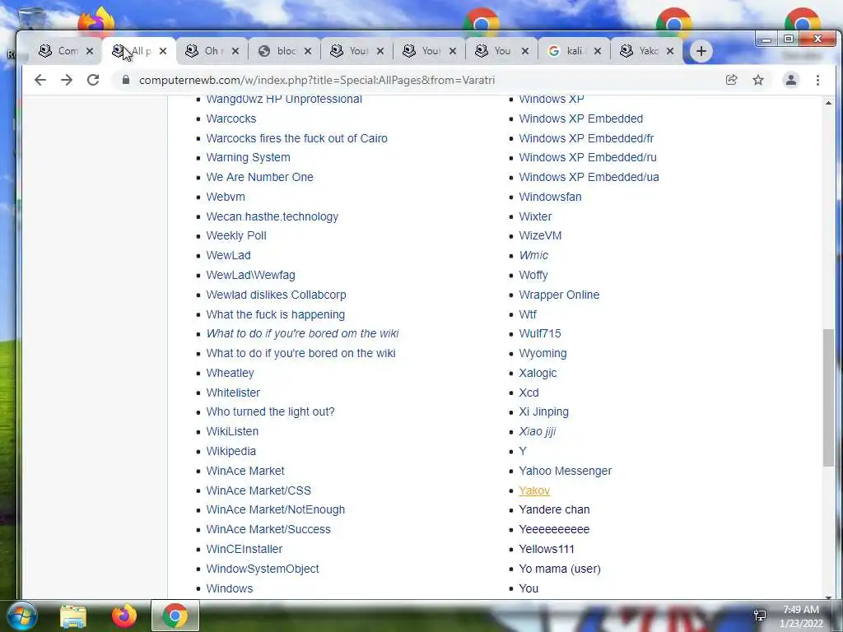Open the 'Who turned the light out?' link
The width and height of the screenshot is (843, 632).
tap(270, 411)
